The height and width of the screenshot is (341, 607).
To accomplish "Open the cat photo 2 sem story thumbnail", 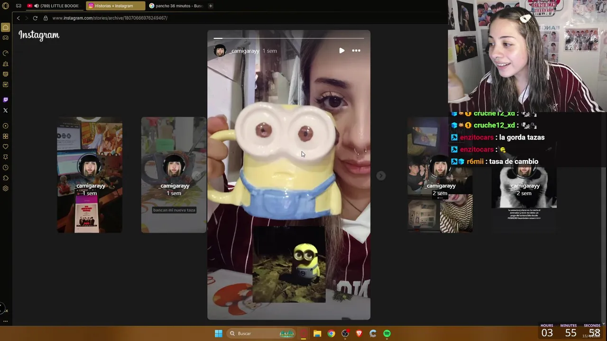I will [x=524, y=189].
